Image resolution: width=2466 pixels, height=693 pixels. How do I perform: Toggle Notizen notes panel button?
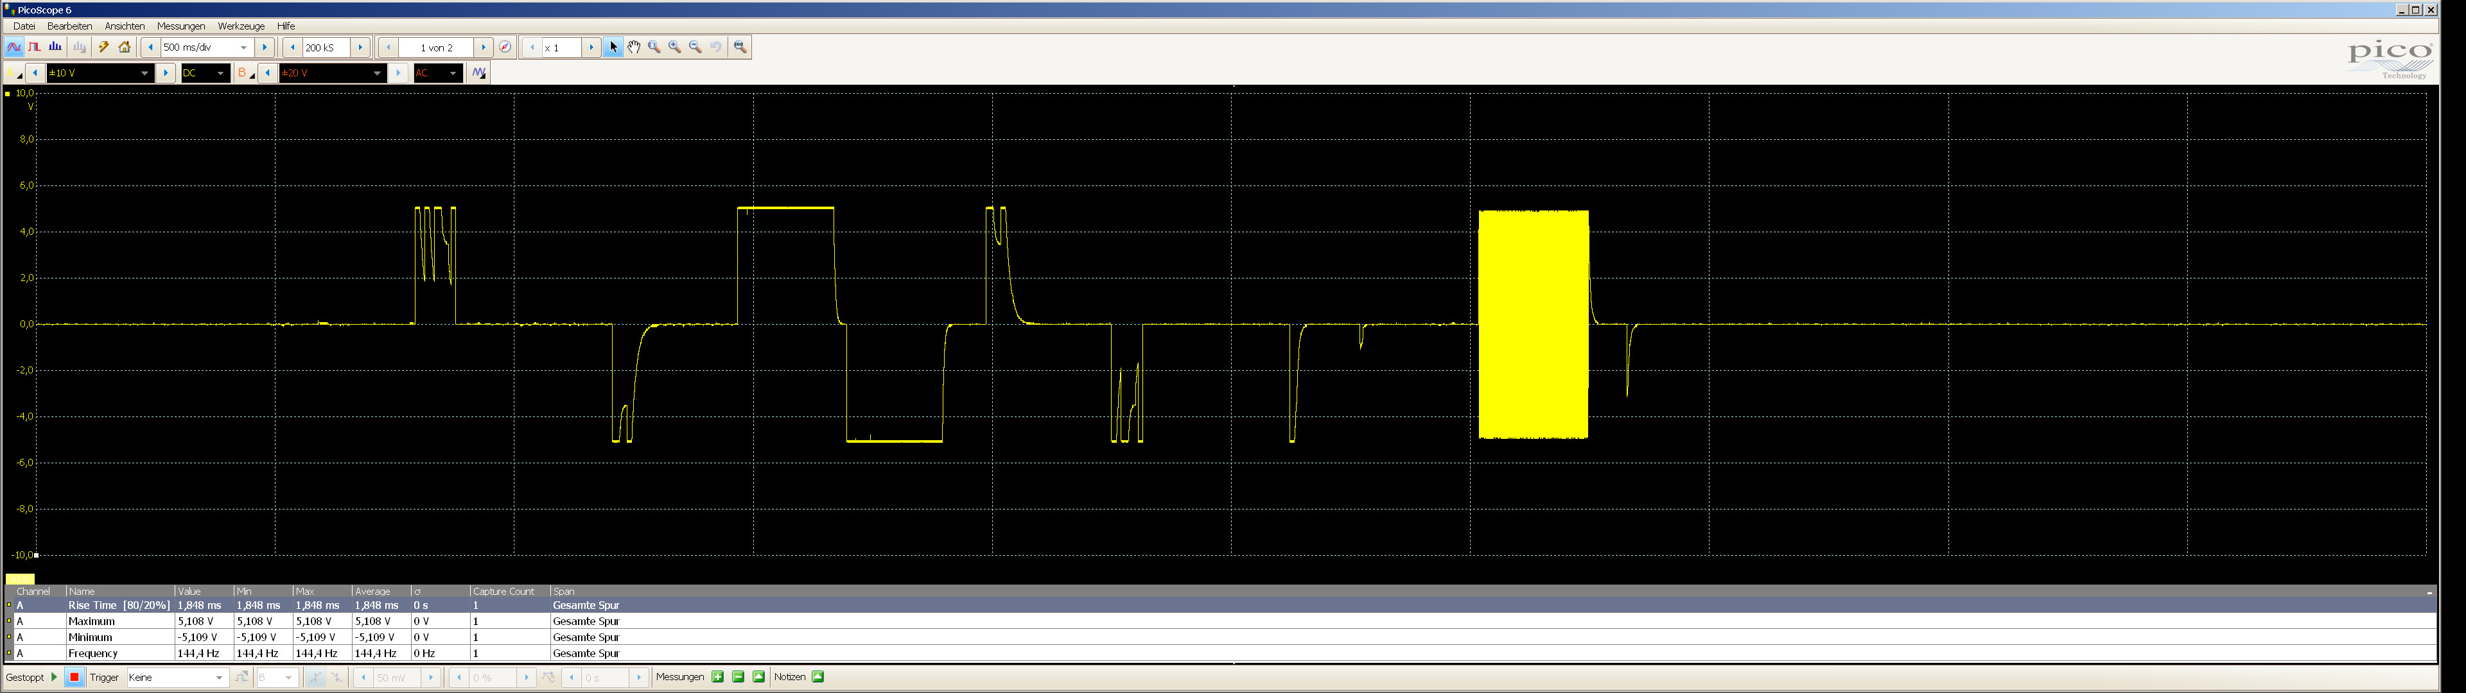coord(818,677)
